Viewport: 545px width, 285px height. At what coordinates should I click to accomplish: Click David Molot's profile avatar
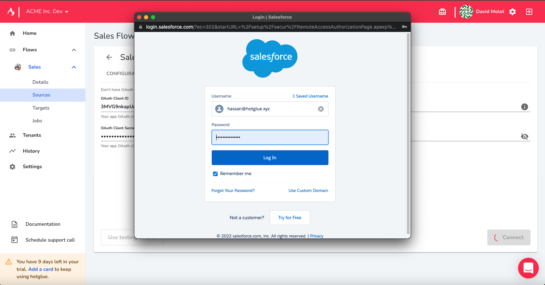click(x=466, y=12)
